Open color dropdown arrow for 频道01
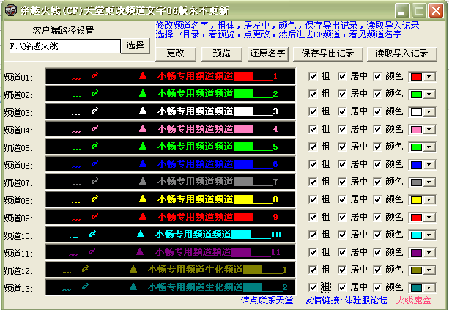Screen dimensions: 449x310 429,77
